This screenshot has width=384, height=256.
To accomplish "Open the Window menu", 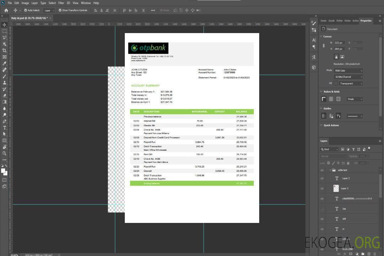I will (x=86, y=3).
